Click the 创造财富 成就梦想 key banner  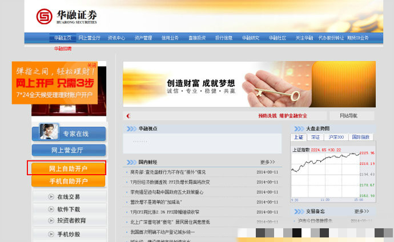tap(250, 84)
